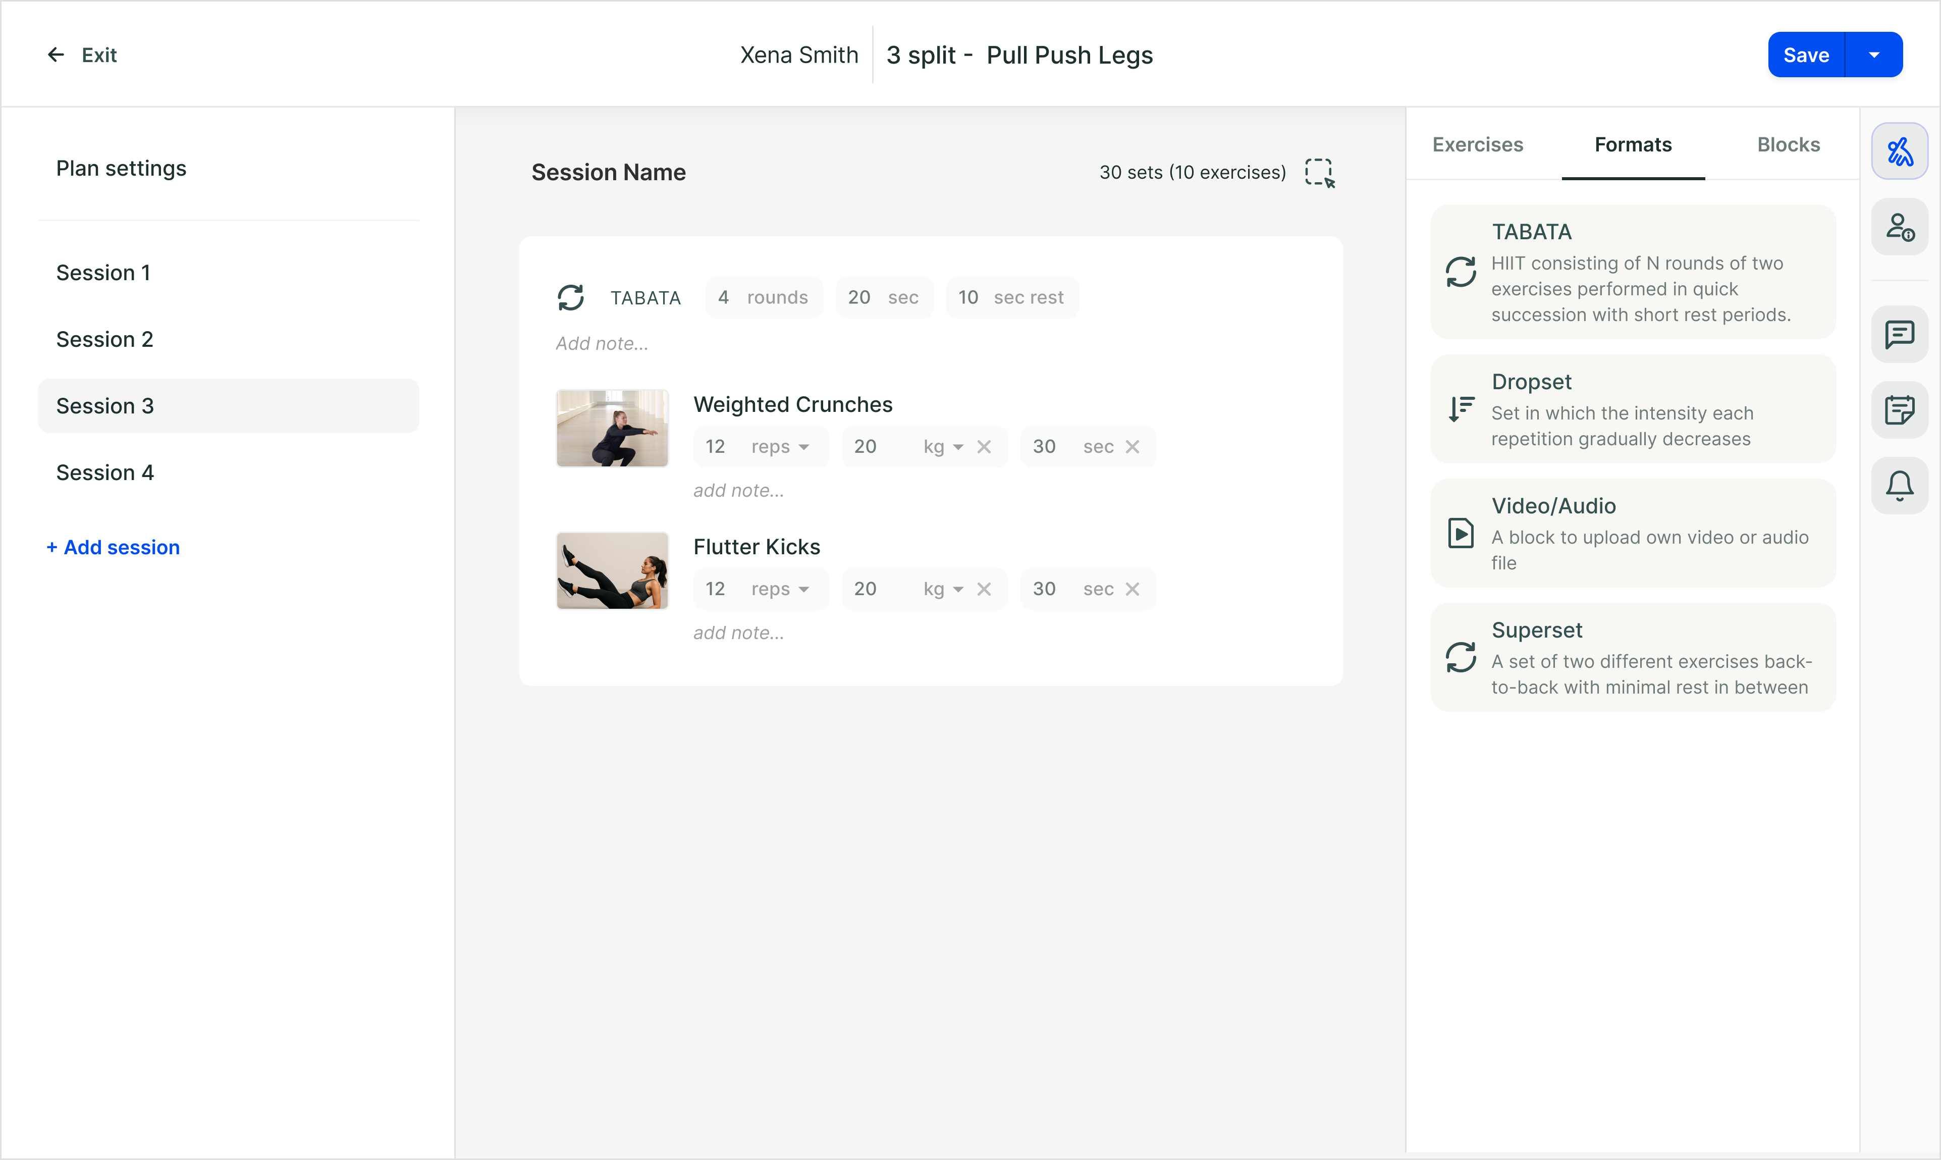Open the client info person icon

pyautogui.click(x=1900, y=228)
